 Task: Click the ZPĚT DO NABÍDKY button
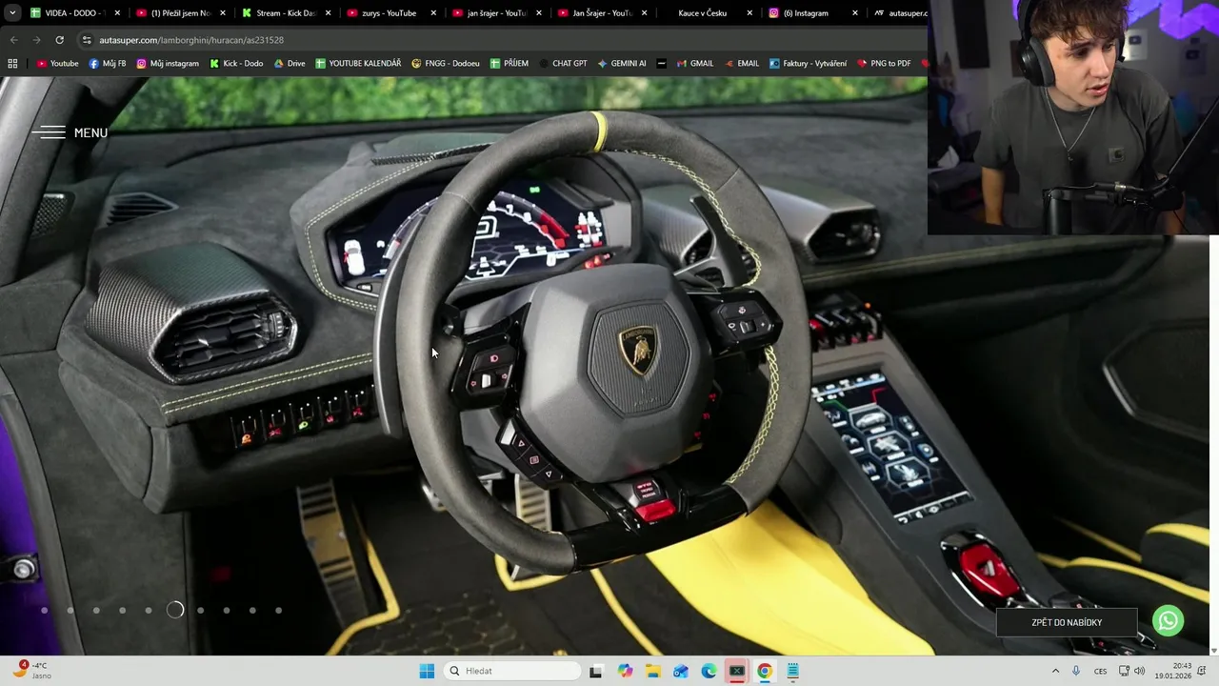1067,622
